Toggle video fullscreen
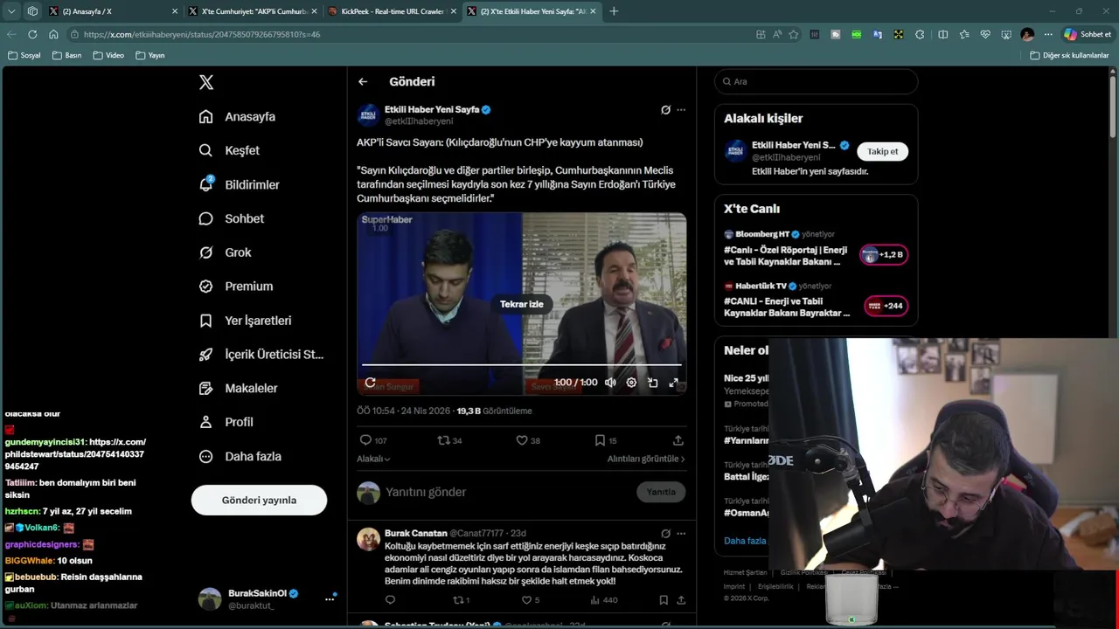Viewport: 1119px width, 629px height. click(673, 383)
